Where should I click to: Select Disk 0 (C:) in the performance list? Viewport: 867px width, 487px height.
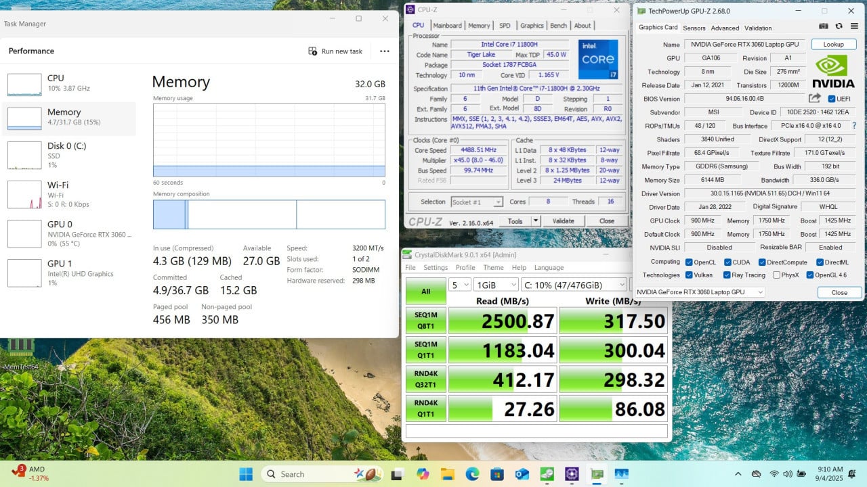69,155
